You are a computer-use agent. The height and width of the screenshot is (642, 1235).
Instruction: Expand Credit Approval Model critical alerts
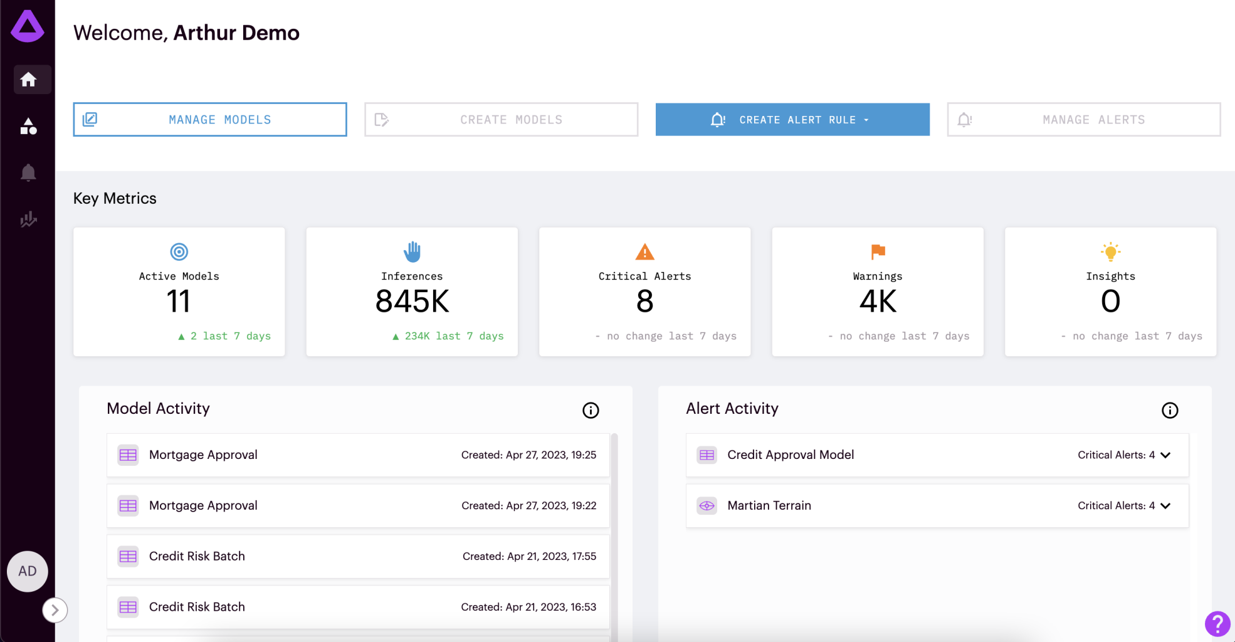1165,455
